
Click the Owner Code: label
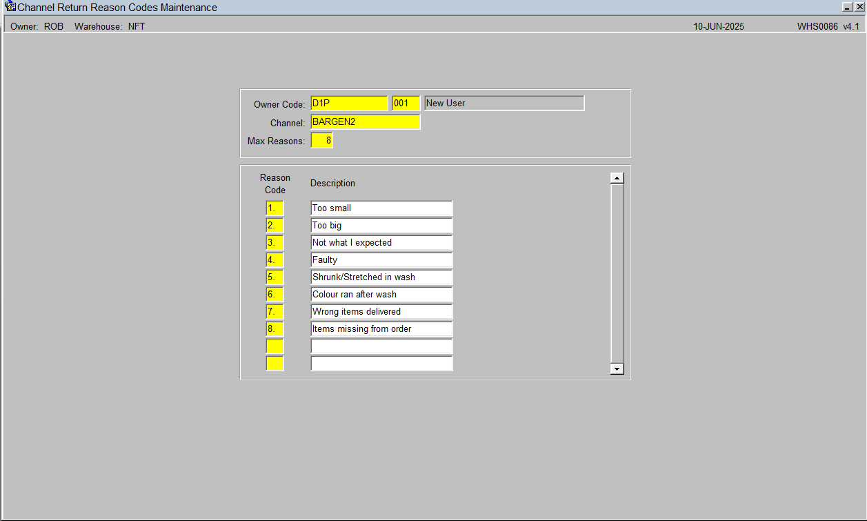279,105
